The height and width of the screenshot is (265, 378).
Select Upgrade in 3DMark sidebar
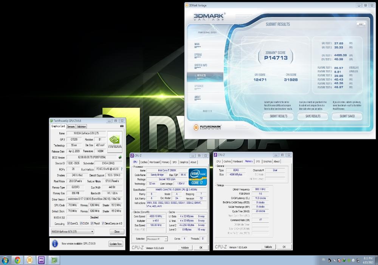(199, 86)
